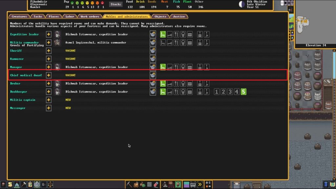The height and width of the screenshot is (189, 336).
Task: Select the pickaxe dig tool
Action: pyautogui.click(x=129, y=184)
